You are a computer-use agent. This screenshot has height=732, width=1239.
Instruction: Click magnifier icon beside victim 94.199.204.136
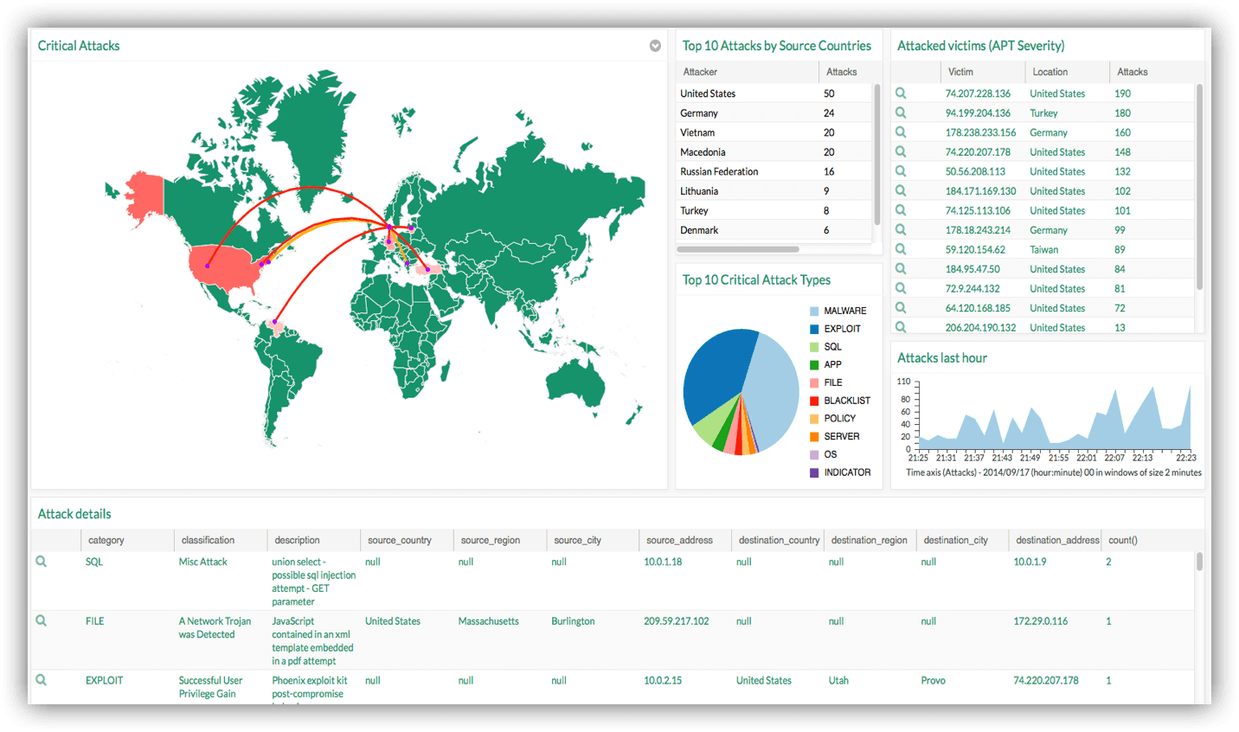point(901,112)
